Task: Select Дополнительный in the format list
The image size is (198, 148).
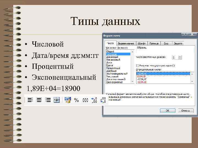Action: coord(118,79)
